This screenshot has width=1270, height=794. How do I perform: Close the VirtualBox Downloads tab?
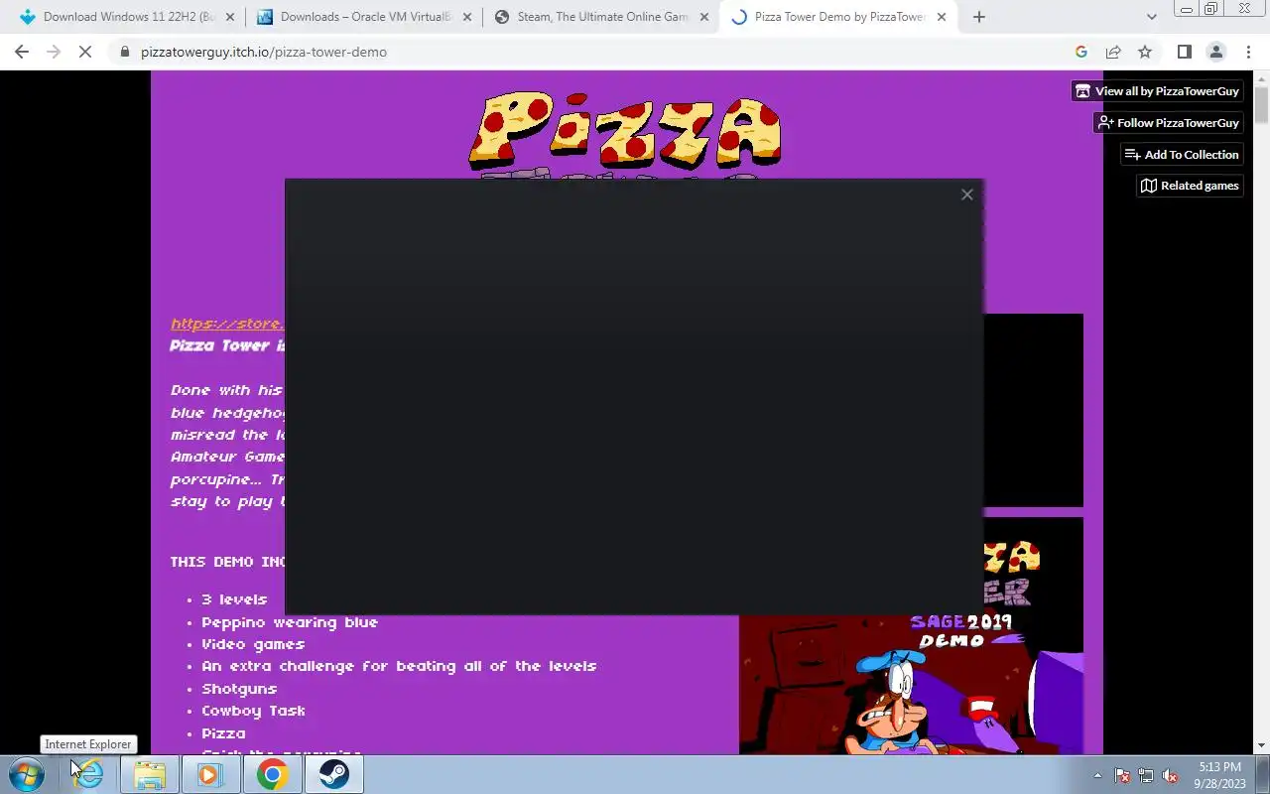pos(466,17)
